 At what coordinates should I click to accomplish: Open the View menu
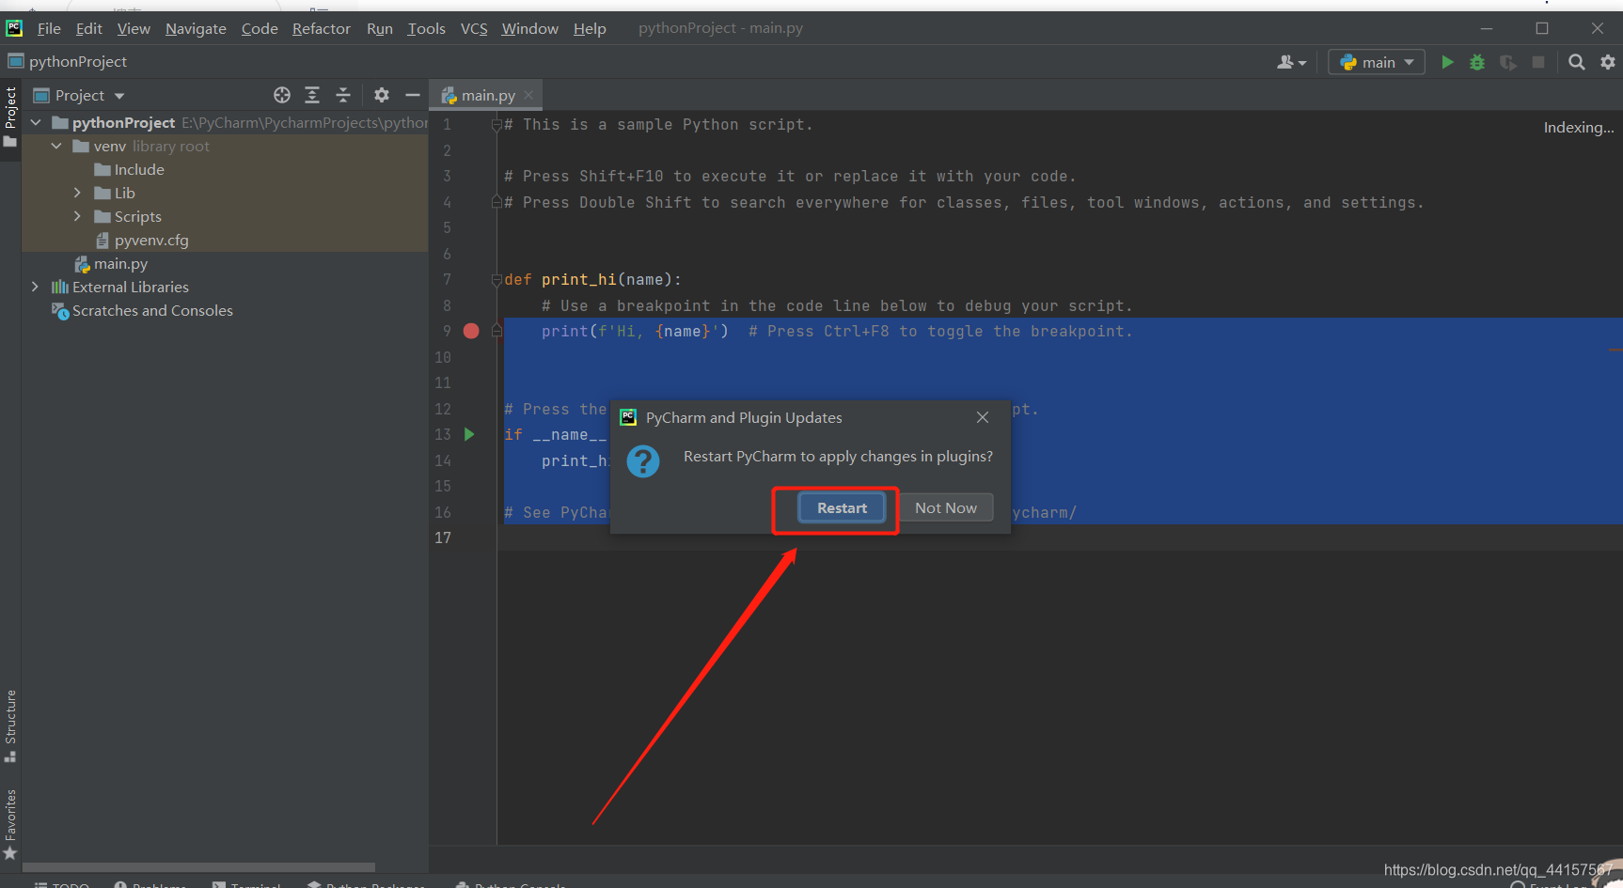(134, 28)
